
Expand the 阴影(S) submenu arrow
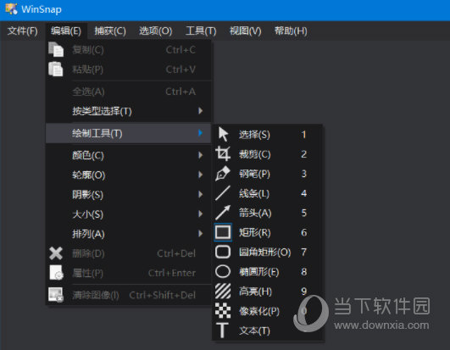click(x=201, y=195)
